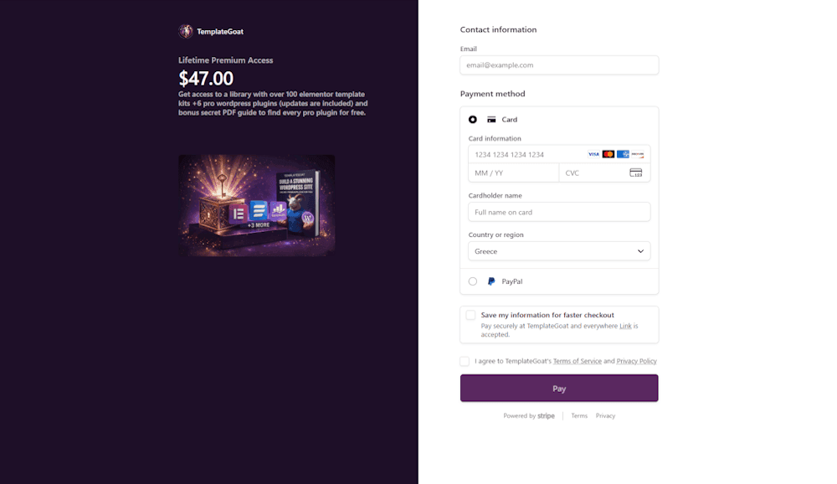The height and width of the screenshot is (484, 837).
Task: Select PayPal as payment method
Action: [x=472, y=281]
